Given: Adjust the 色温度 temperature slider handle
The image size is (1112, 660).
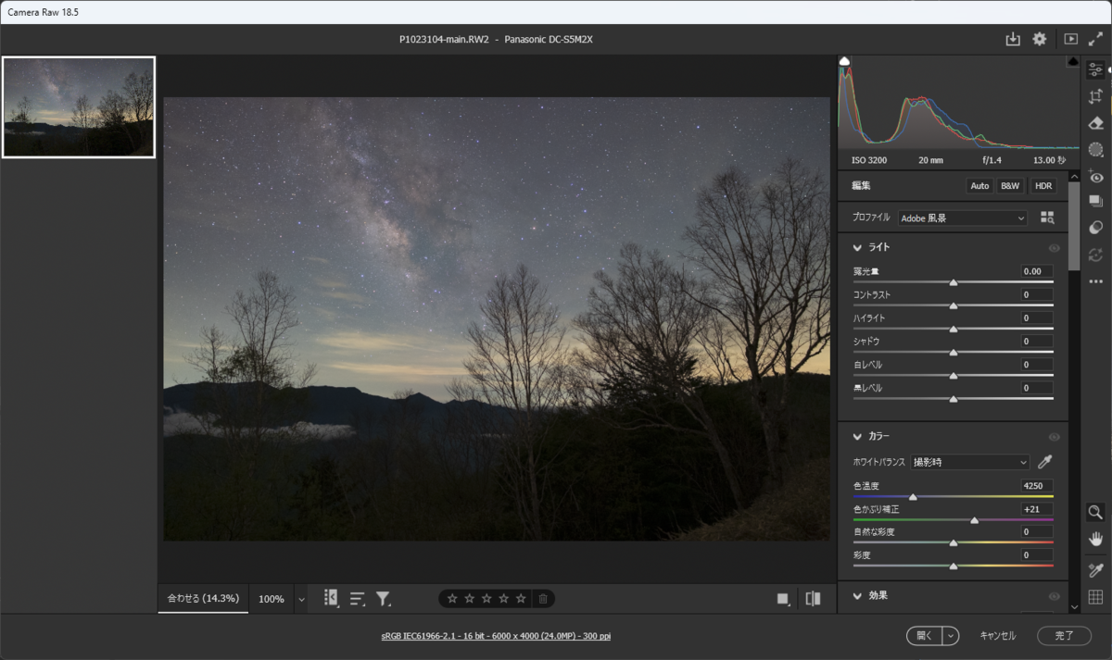Looking at the screenshot, I should click(x=913, y=497).
